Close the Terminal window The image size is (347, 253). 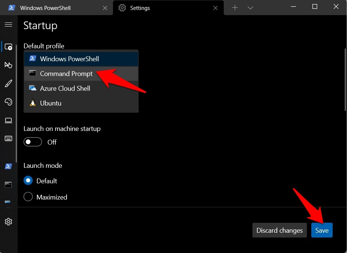(336, 7)
